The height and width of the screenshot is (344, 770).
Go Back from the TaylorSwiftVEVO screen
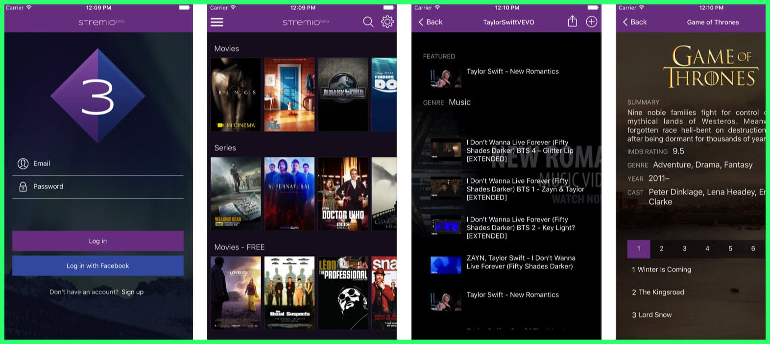click(431, 22)
